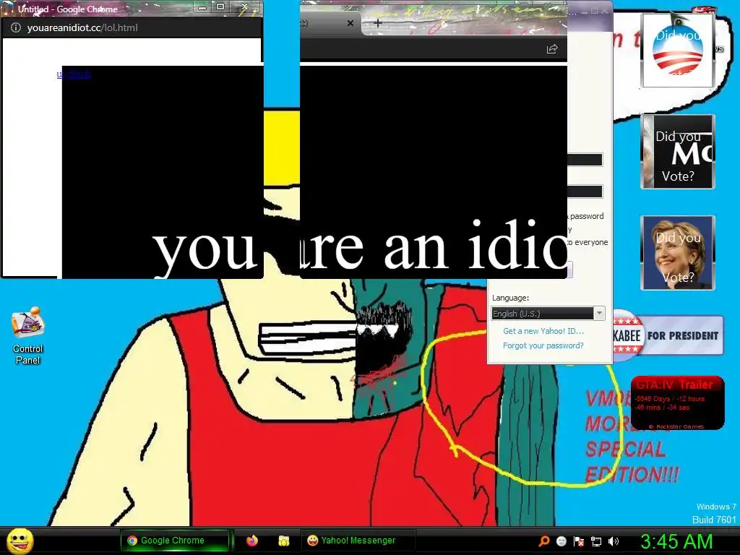
Task: Click the Get a new Yahoo! ID link
Action: pyautogui.click(x=543, y=331)
